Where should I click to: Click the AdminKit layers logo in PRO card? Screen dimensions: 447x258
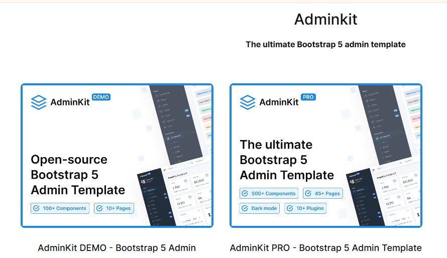pyautogui.click(x=248, y=102)
